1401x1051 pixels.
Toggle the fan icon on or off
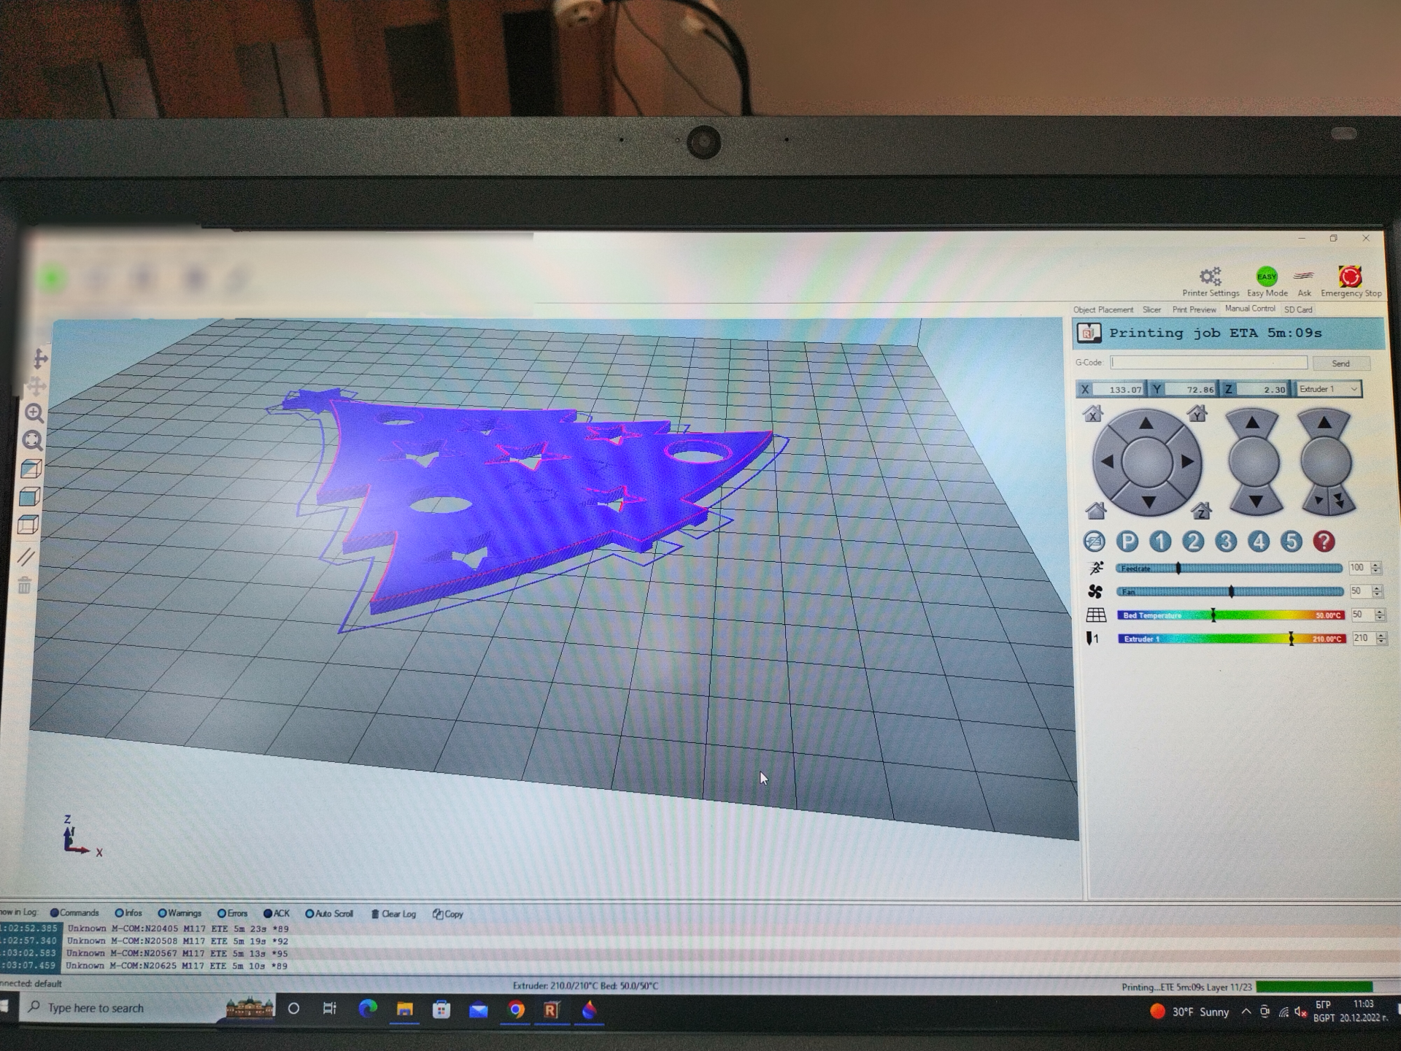pyautogui.click(x=1095, y=592)
